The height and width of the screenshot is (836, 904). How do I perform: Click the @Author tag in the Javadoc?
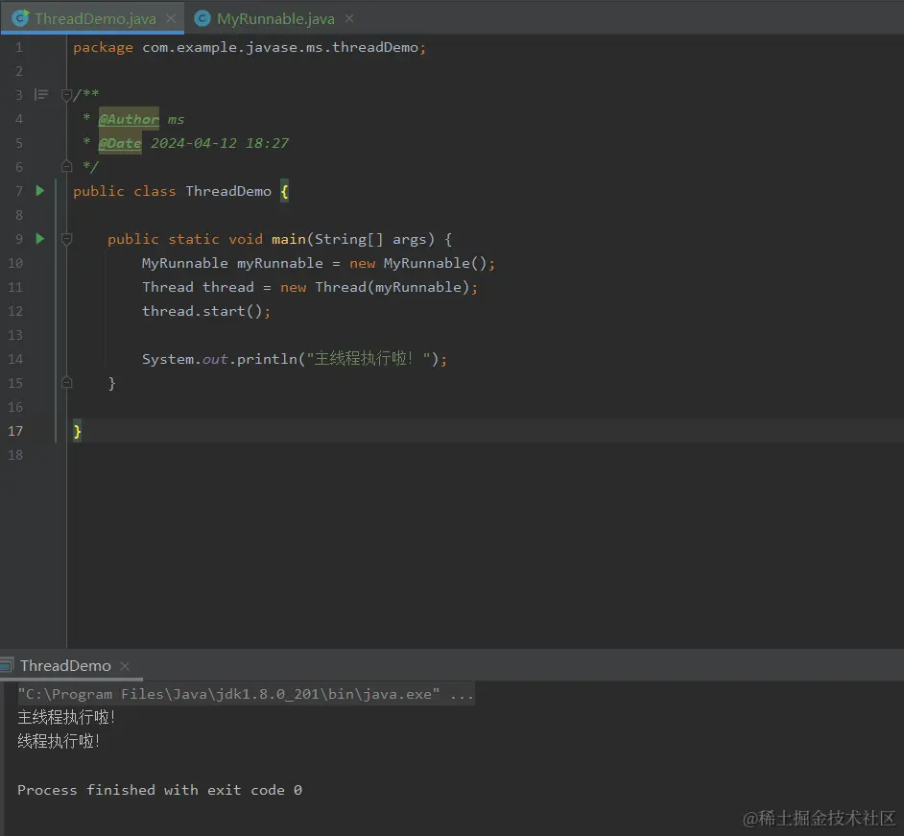tap(129, 119)
